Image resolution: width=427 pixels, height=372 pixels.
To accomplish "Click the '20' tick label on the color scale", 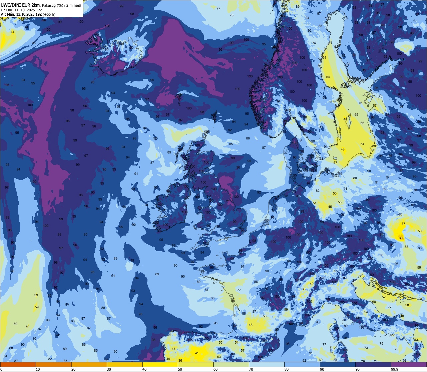I will (73, 369).
